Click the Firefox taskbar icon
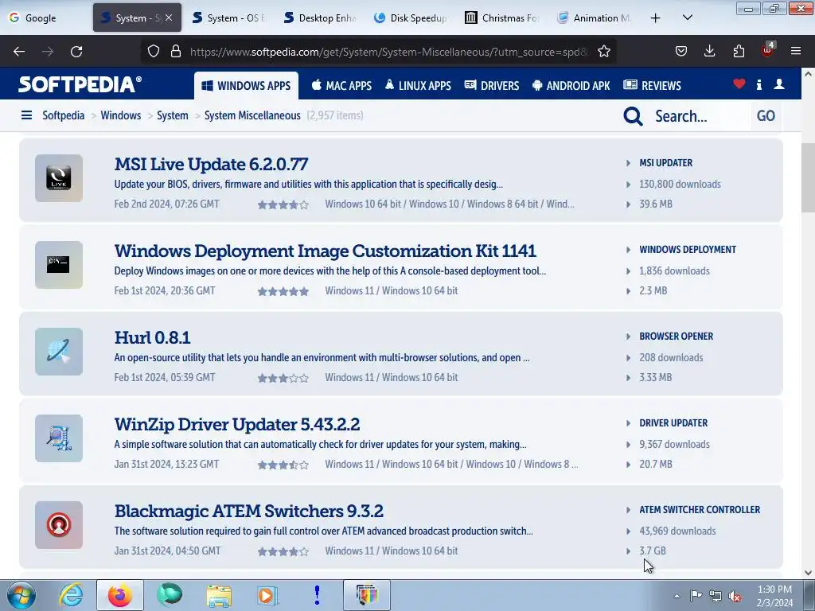This screenshot has width=815, height=611. tap(120, 595)
